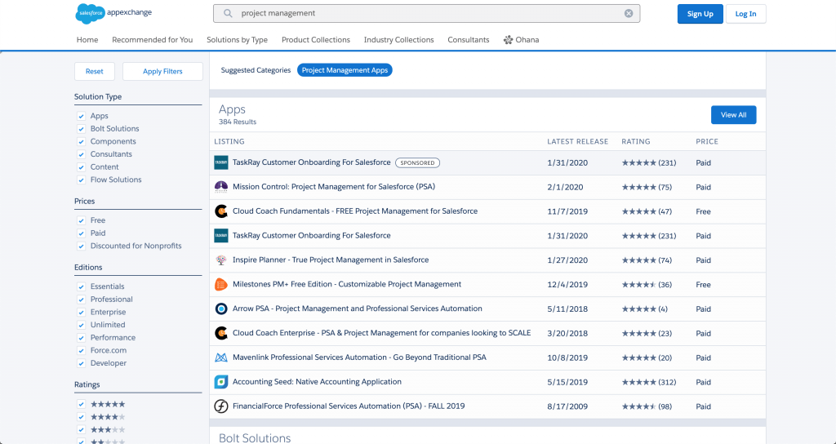This screenshot has height=444, width=836.
Task: Click the Sign Up button
Action: [700, 14]
